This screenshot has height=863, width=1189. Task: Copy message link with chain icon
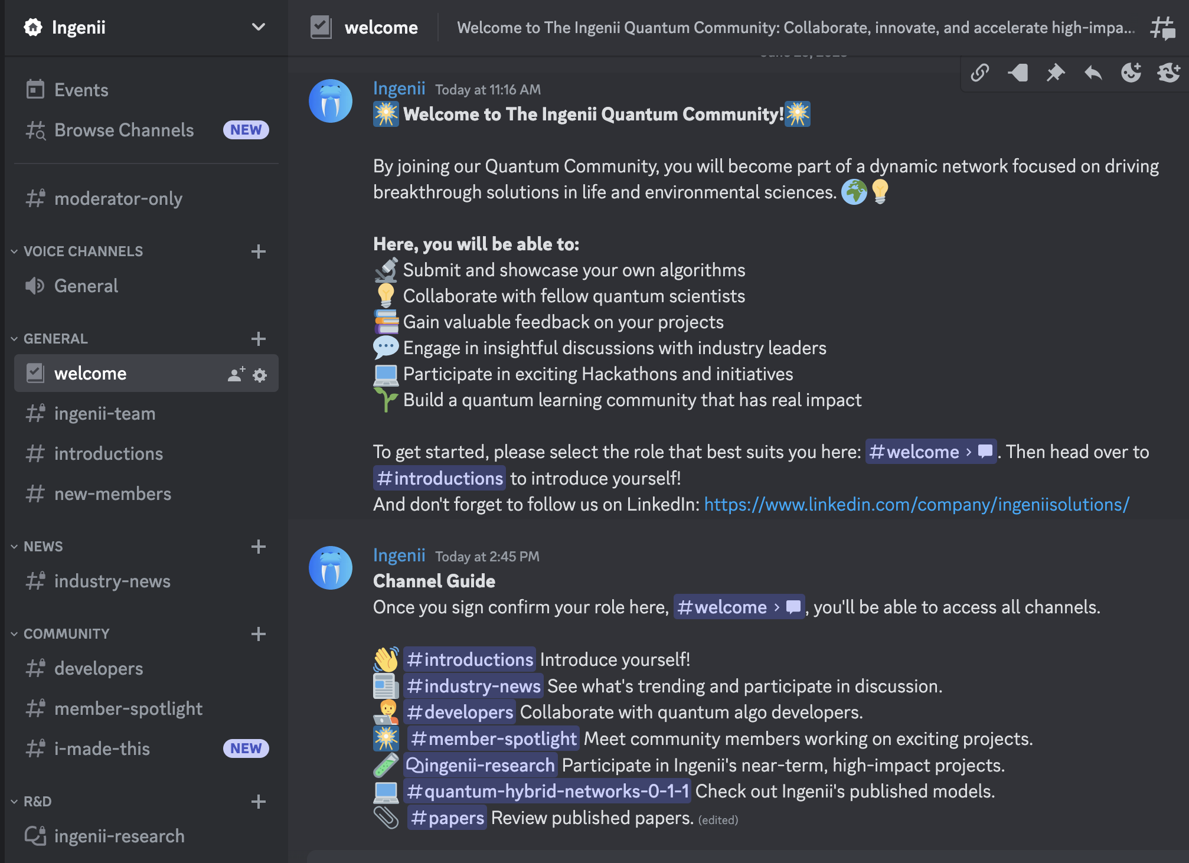[x=980, y=73]
